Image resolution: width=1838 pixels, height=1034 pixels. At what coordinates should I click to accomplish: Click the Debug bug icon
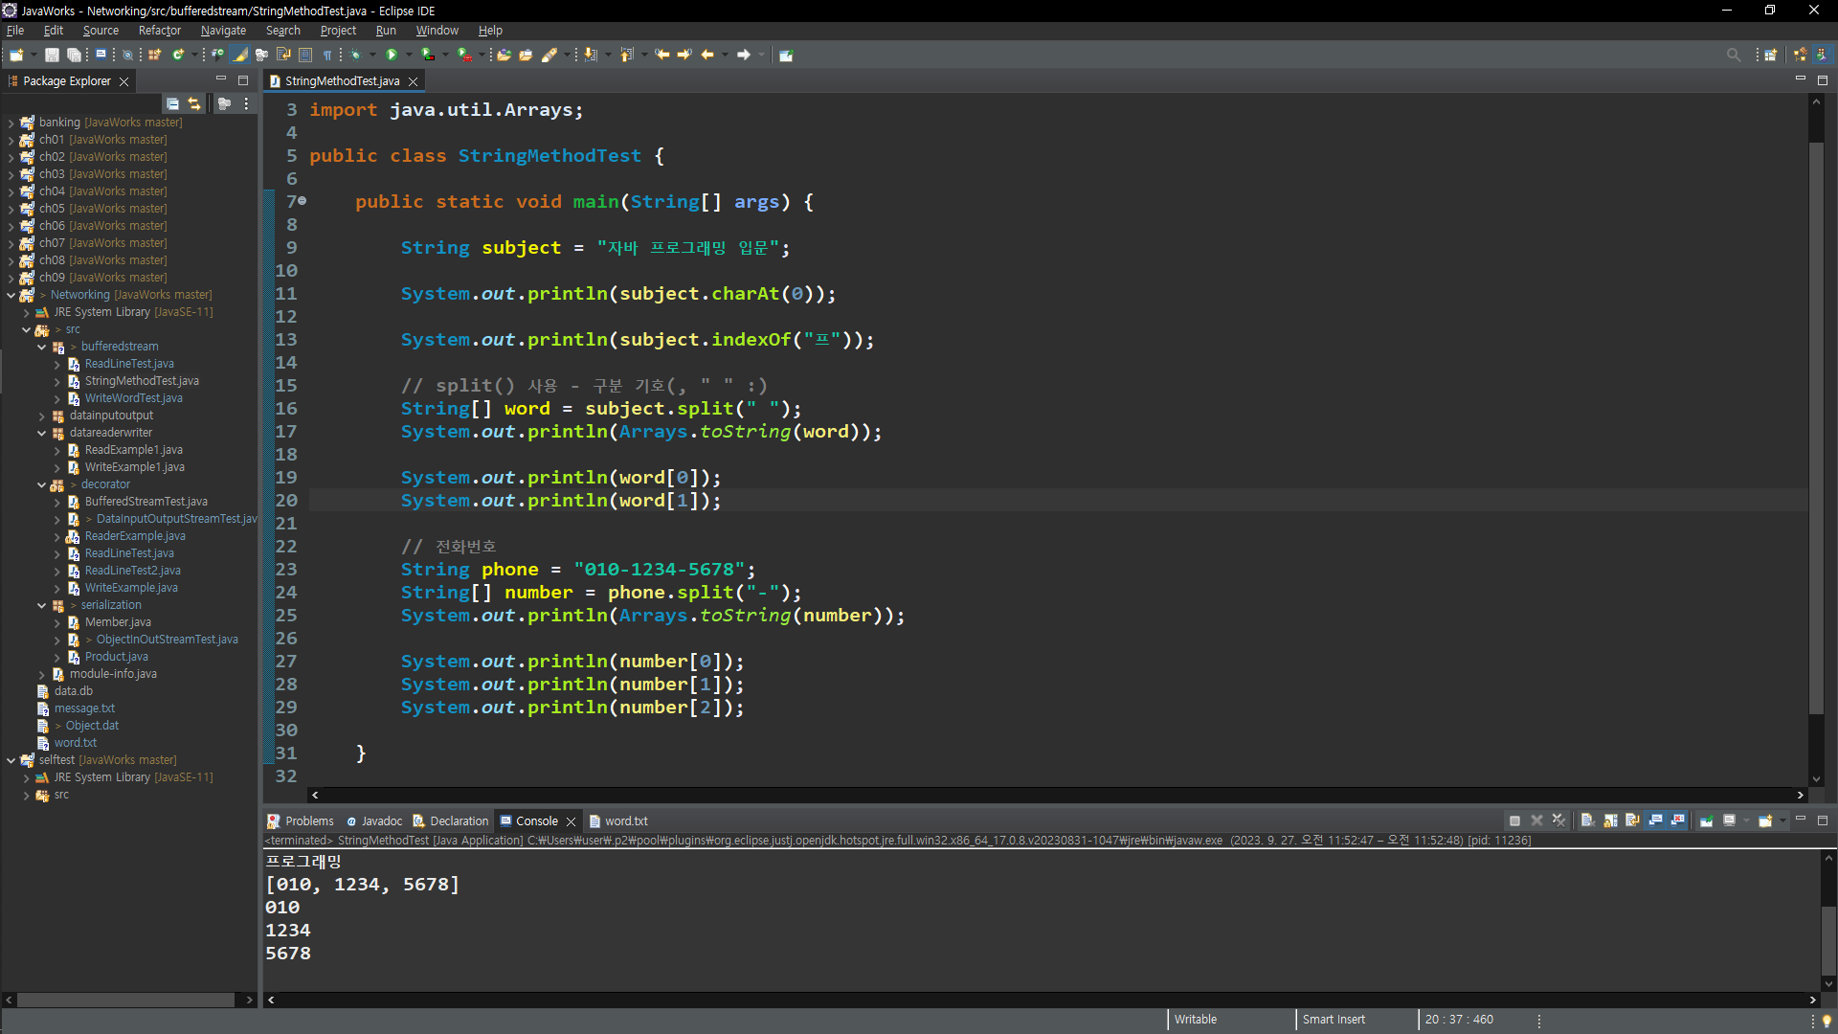tap(355, 55)
